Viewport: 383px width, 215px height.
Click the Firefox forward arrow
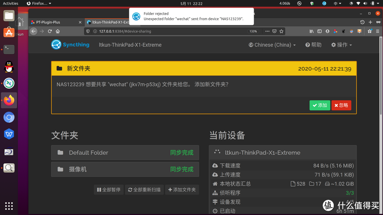(42, 31)
